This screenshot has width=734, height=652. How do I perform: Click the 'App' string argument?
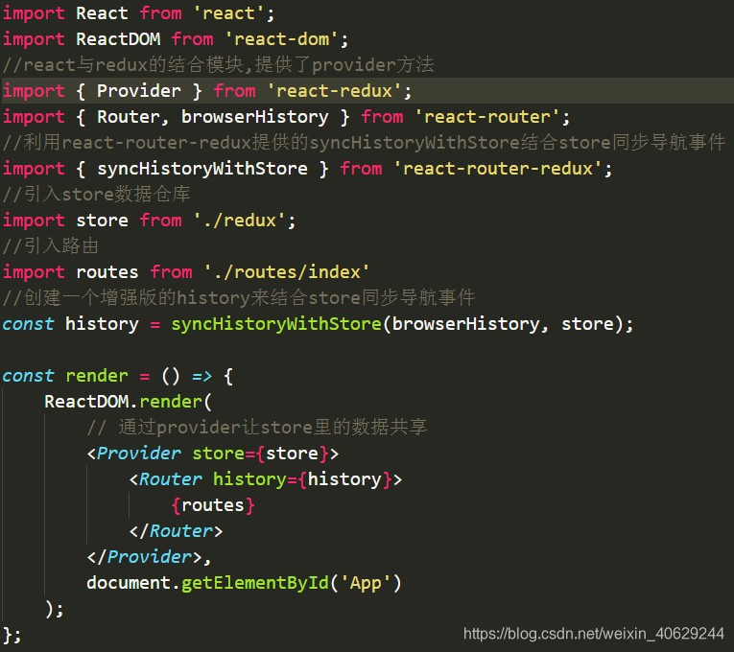366,583
